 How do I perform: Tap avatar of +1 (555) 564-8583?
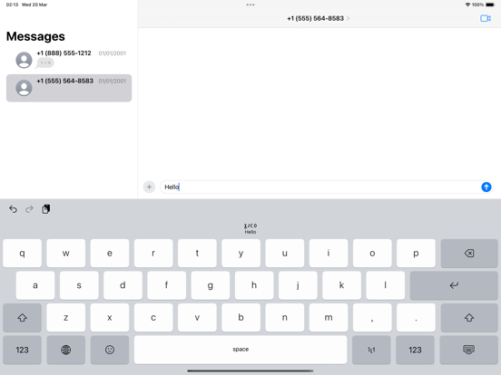[x=24, y=88]
